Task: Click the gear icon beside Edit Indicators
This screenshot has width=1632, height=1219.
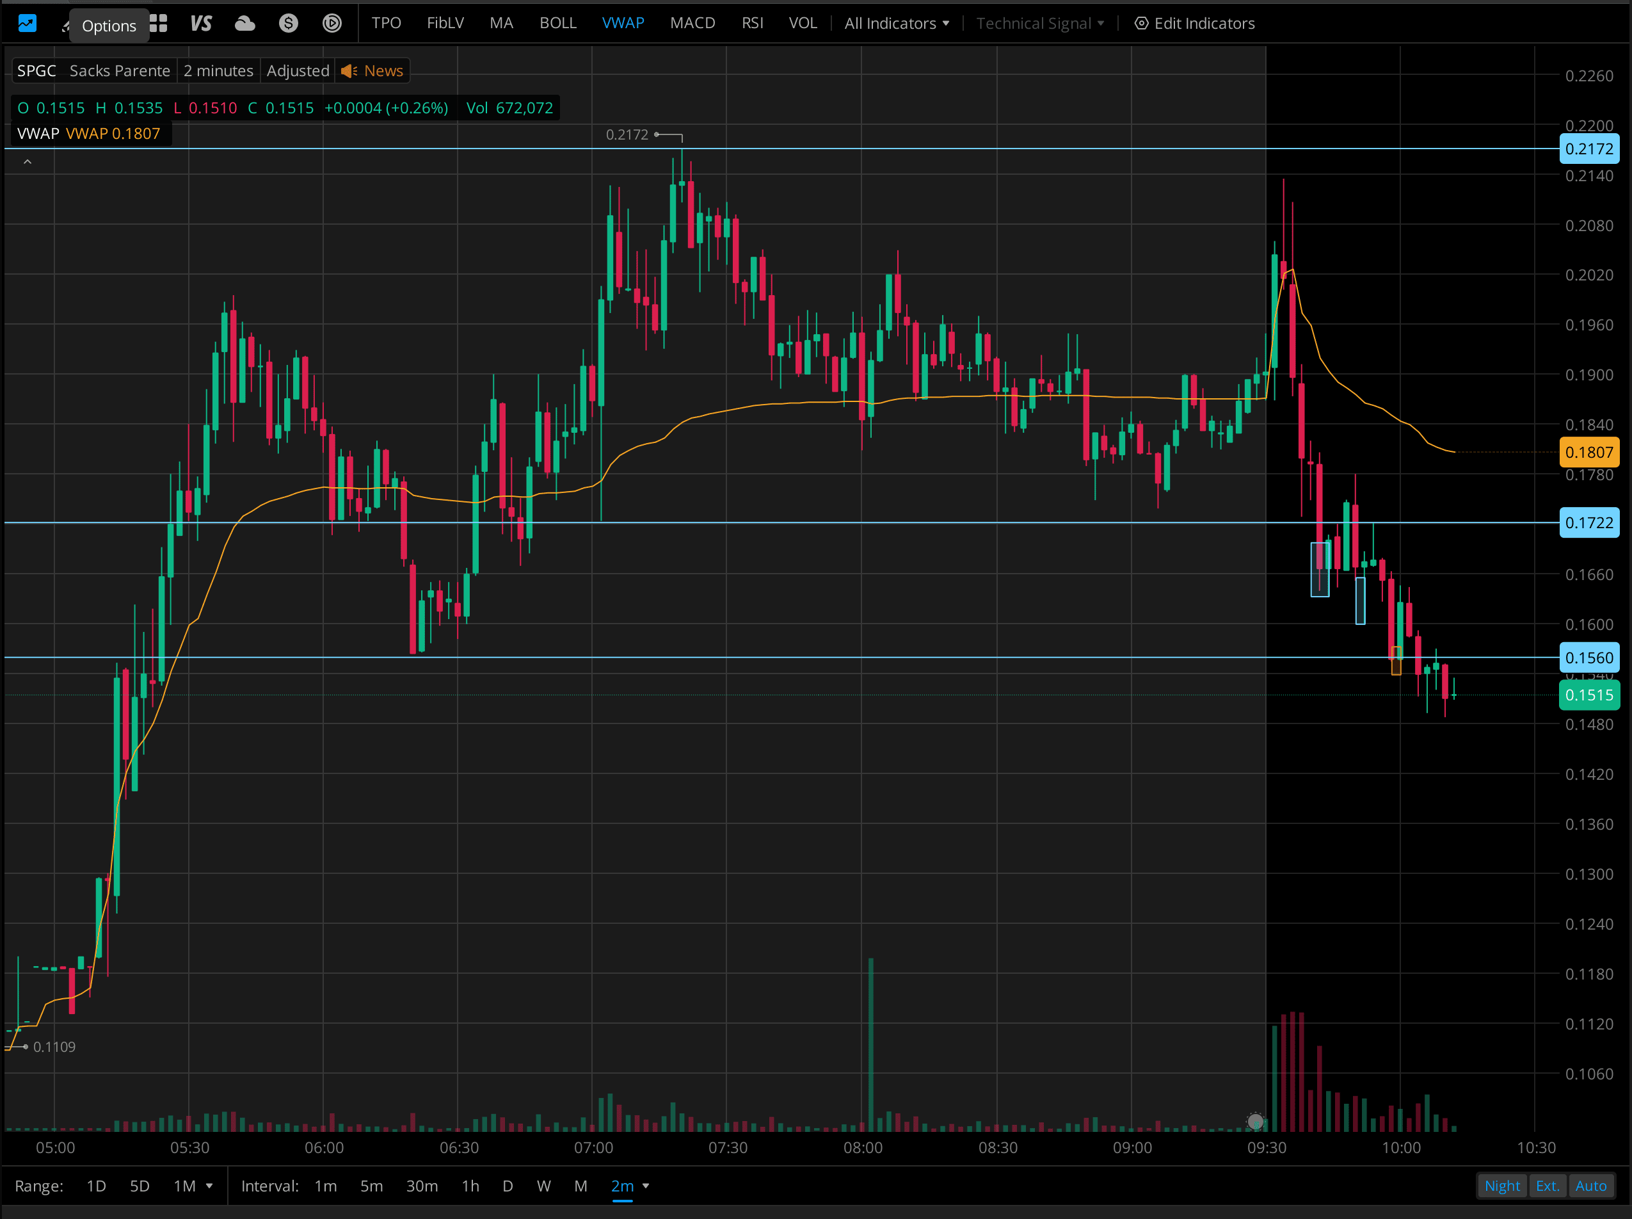Action: 1141,24
